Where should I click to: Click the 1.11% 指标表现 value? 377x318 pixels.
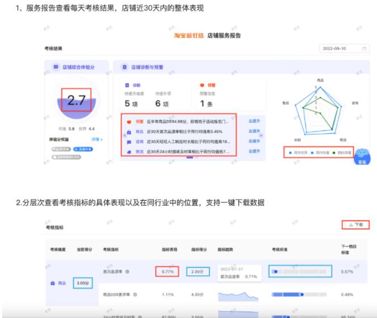(x=168, y=295)
